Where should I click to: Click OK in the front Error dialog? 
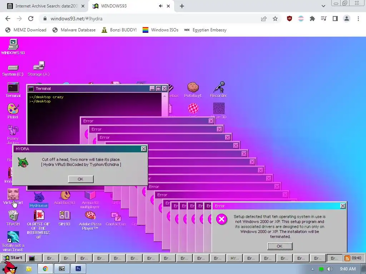(280, 246)
